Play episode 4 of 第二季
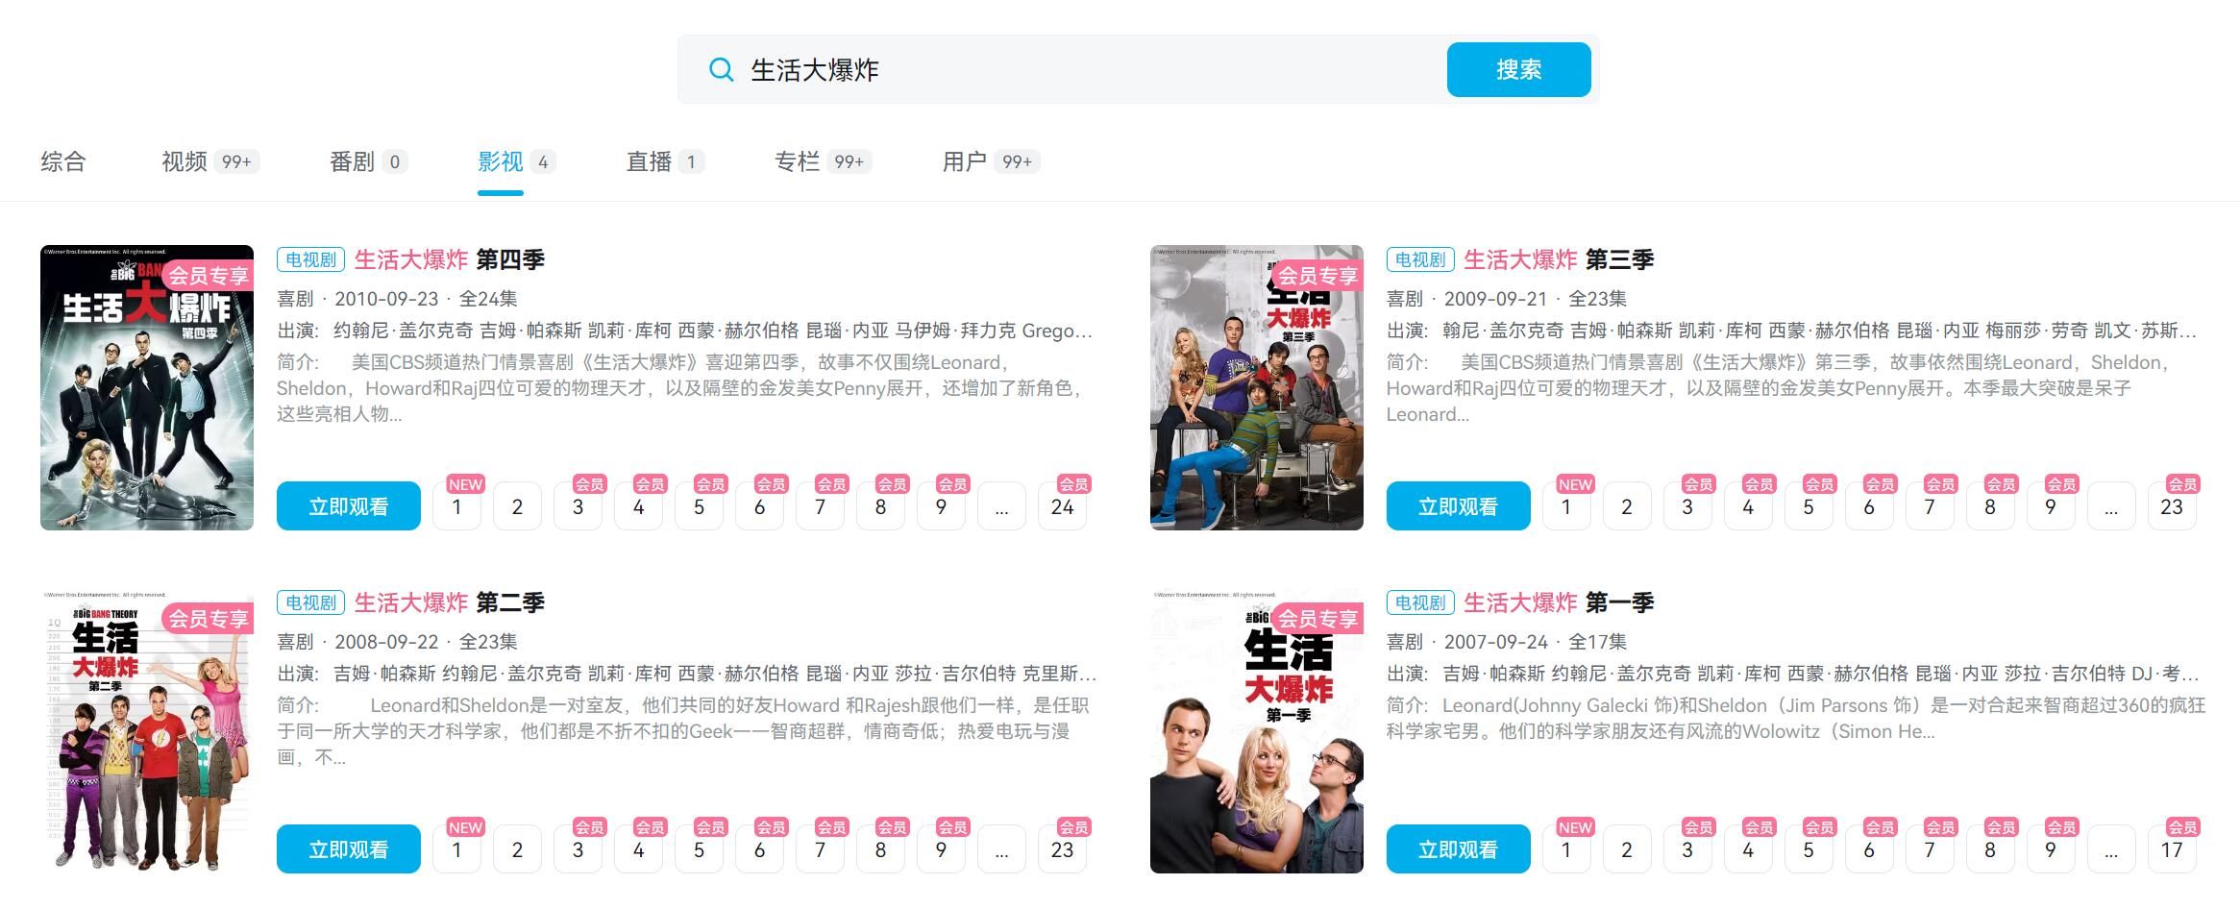Screen dimensions: 2240x909 [x=638, y=849]
